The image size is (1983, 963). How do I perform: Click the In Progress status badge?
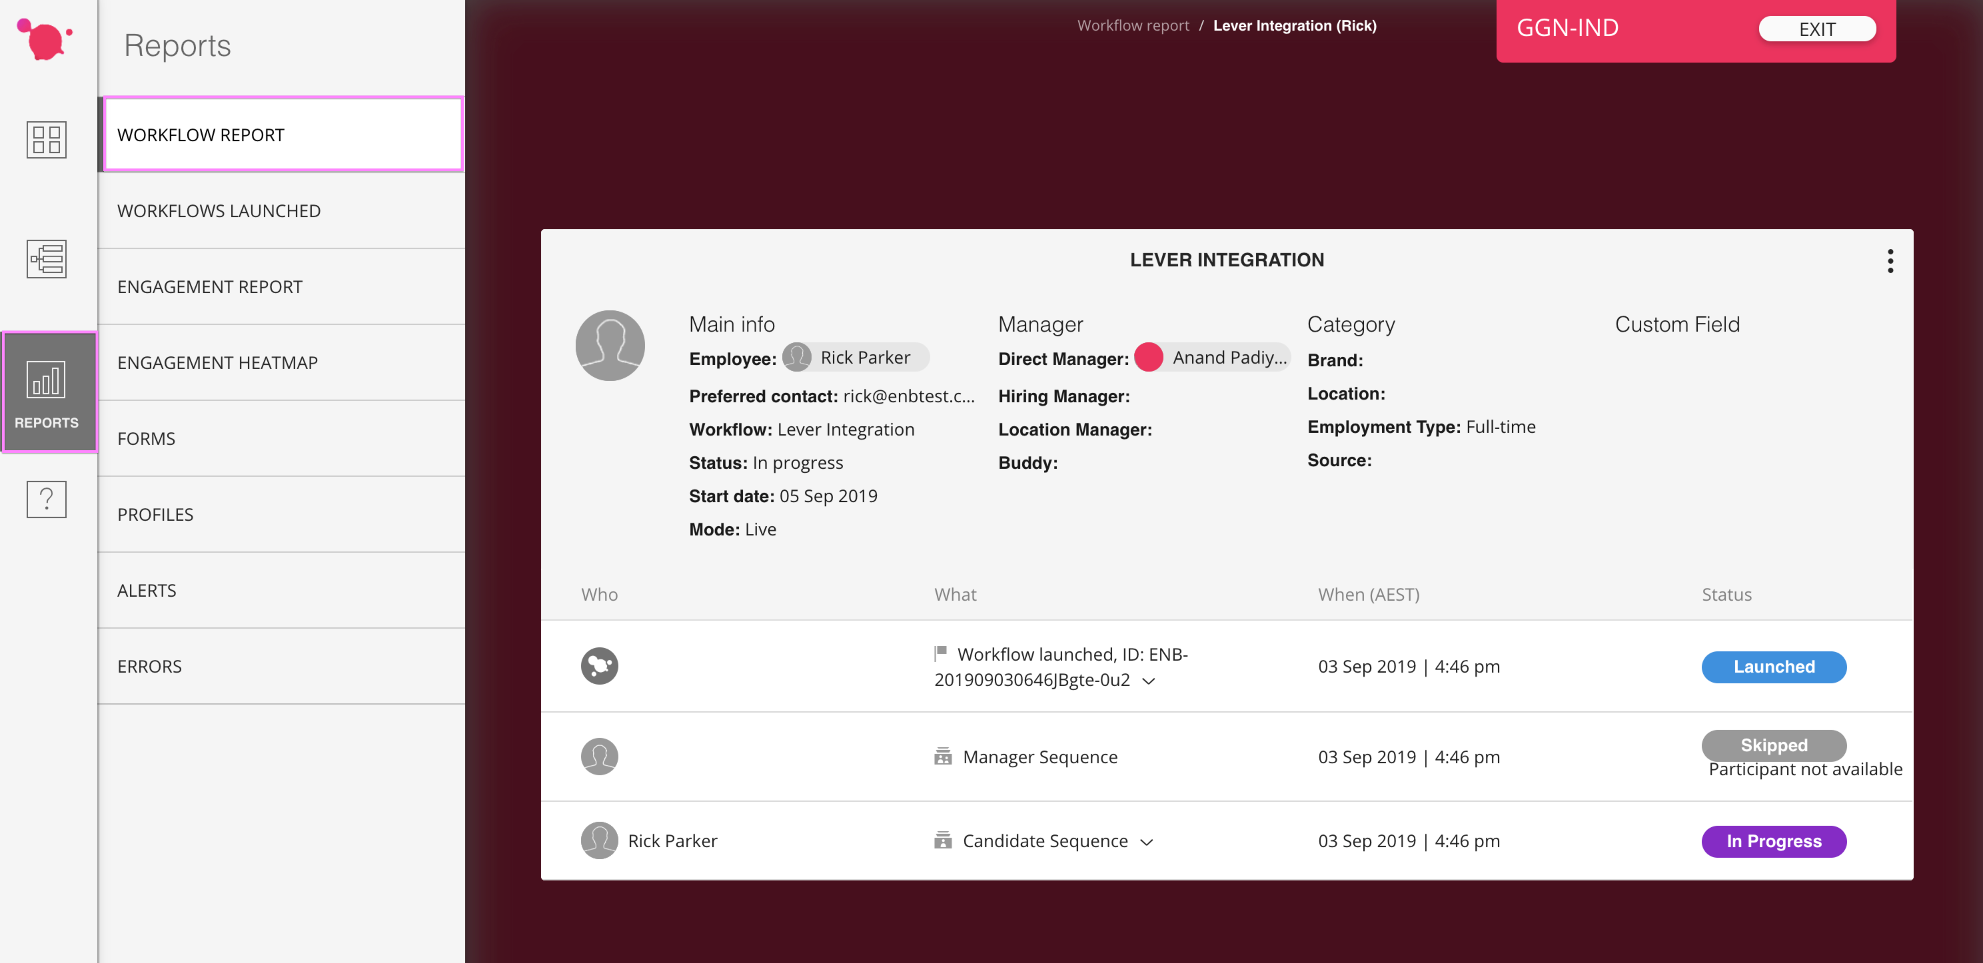click(x=1774, y=842)
